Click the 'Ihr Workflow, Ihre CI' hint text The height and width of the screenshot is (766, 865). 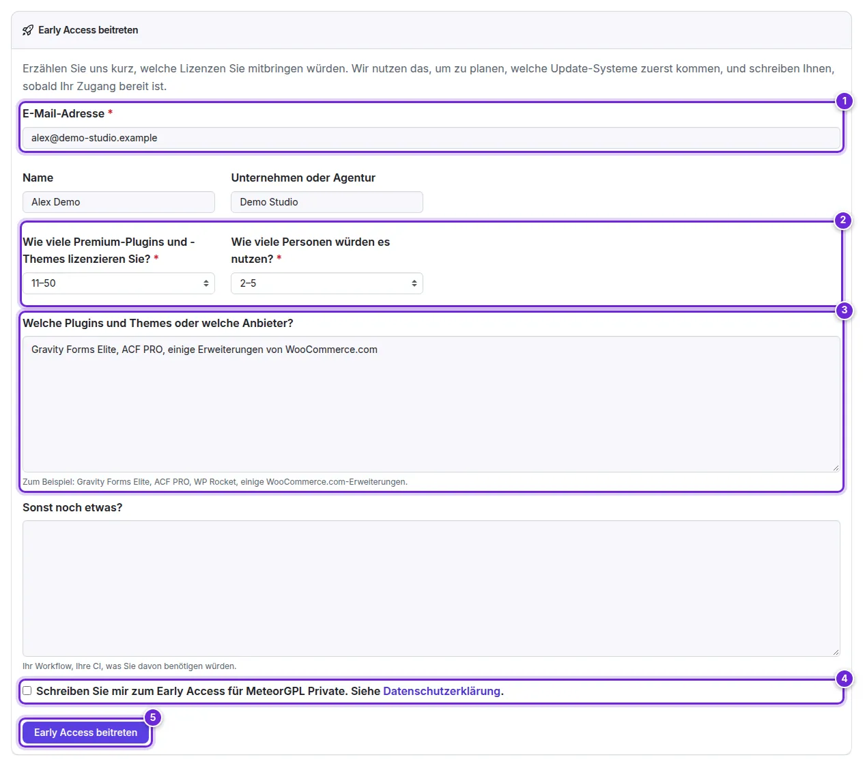(130, 666)
